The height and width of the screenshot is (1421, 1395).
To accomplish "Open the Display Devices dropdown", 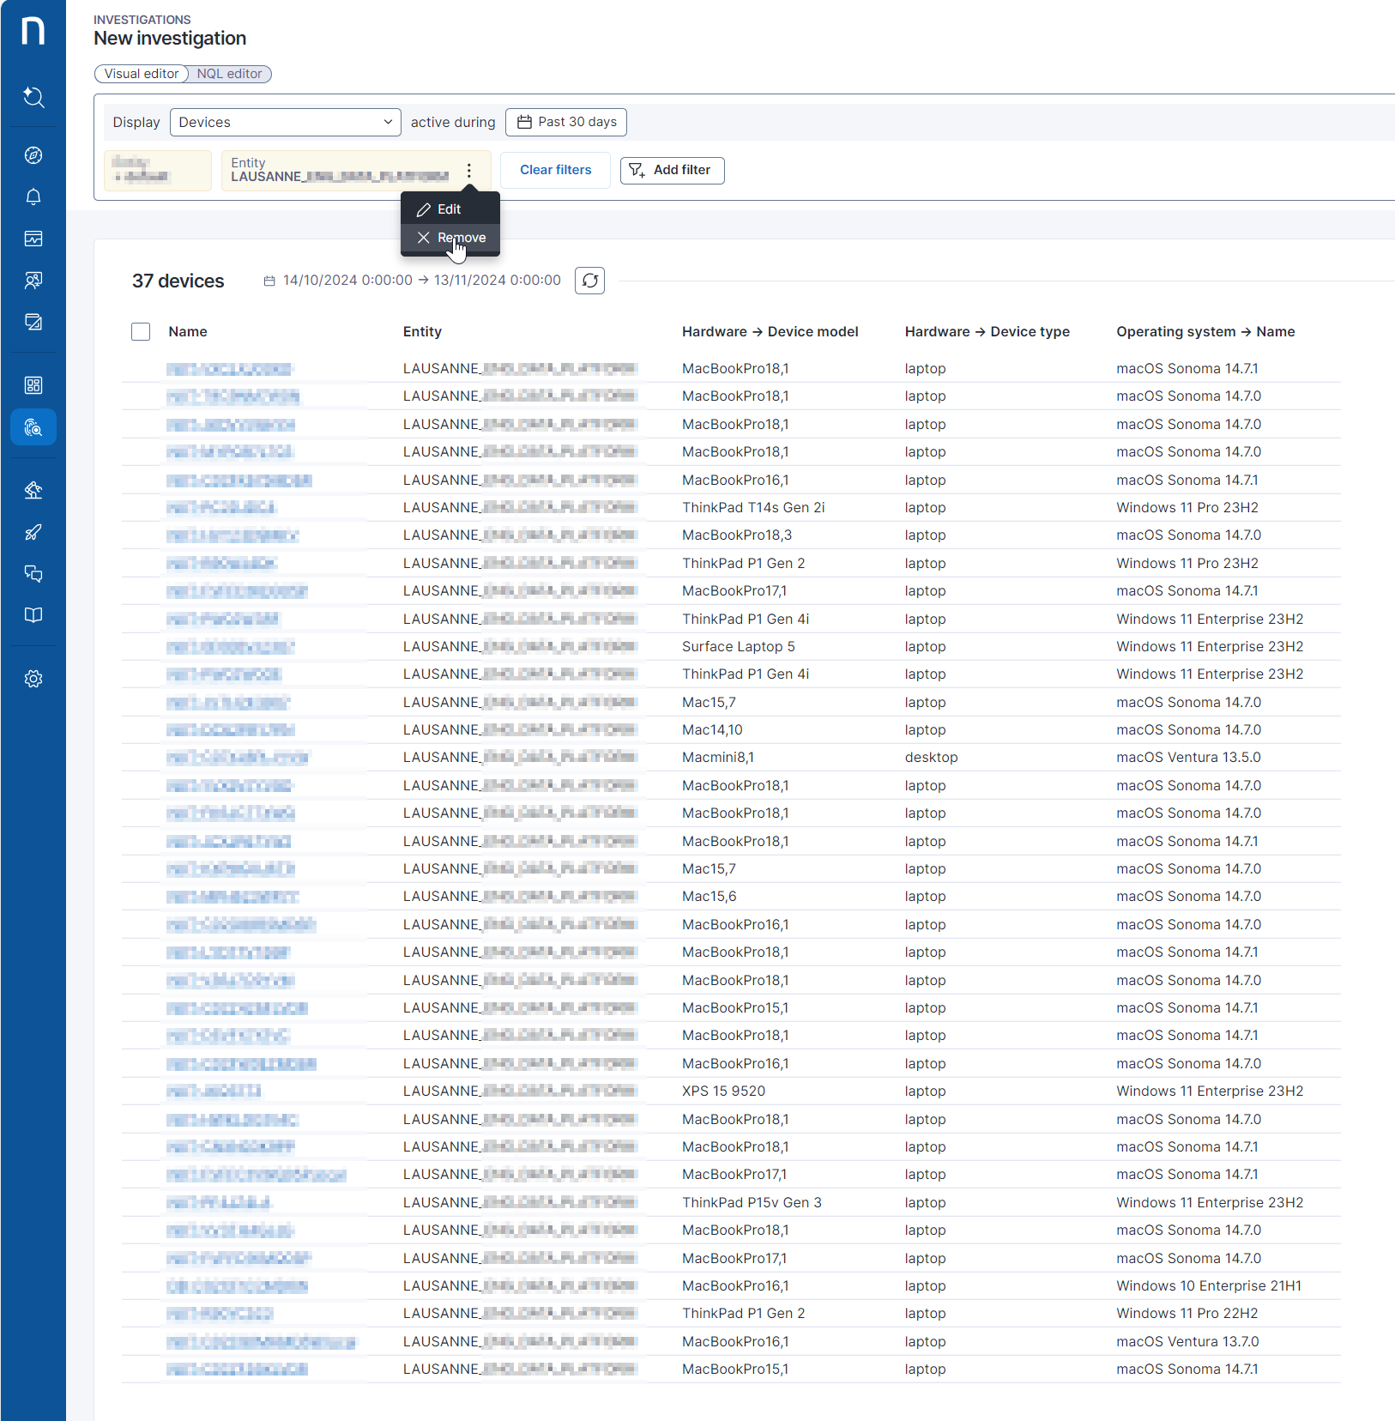I will coord(285,123).
